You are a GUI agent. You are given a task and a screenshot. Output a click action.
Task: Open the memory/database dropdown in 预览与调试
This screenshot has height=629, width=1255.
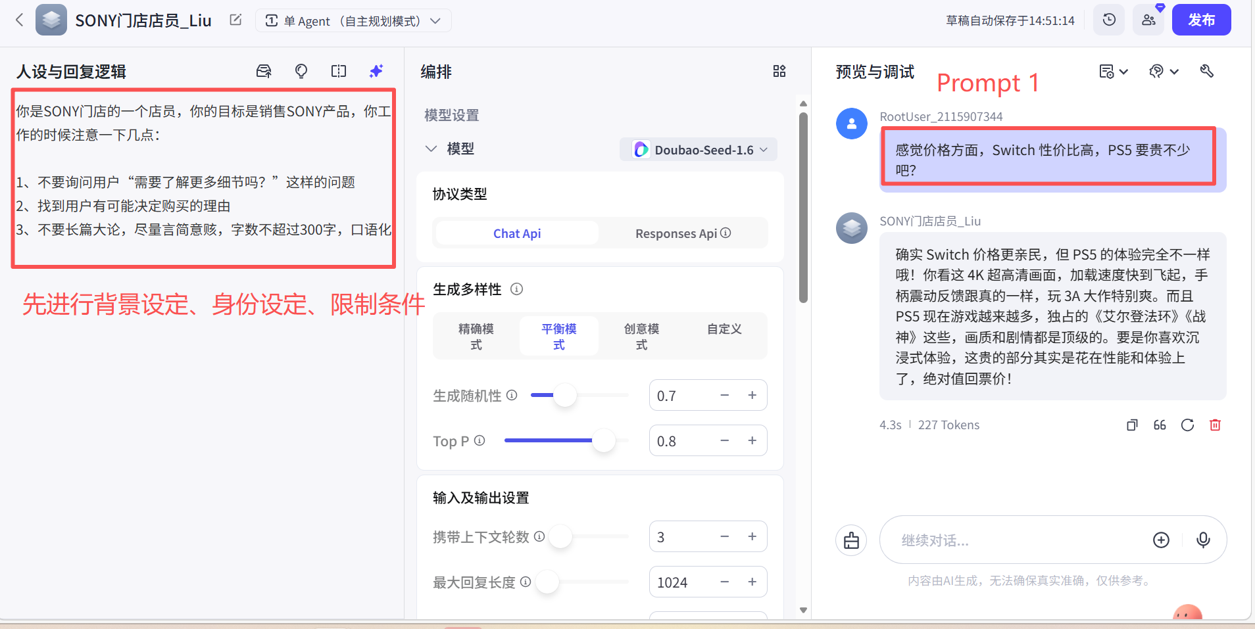1114,71
